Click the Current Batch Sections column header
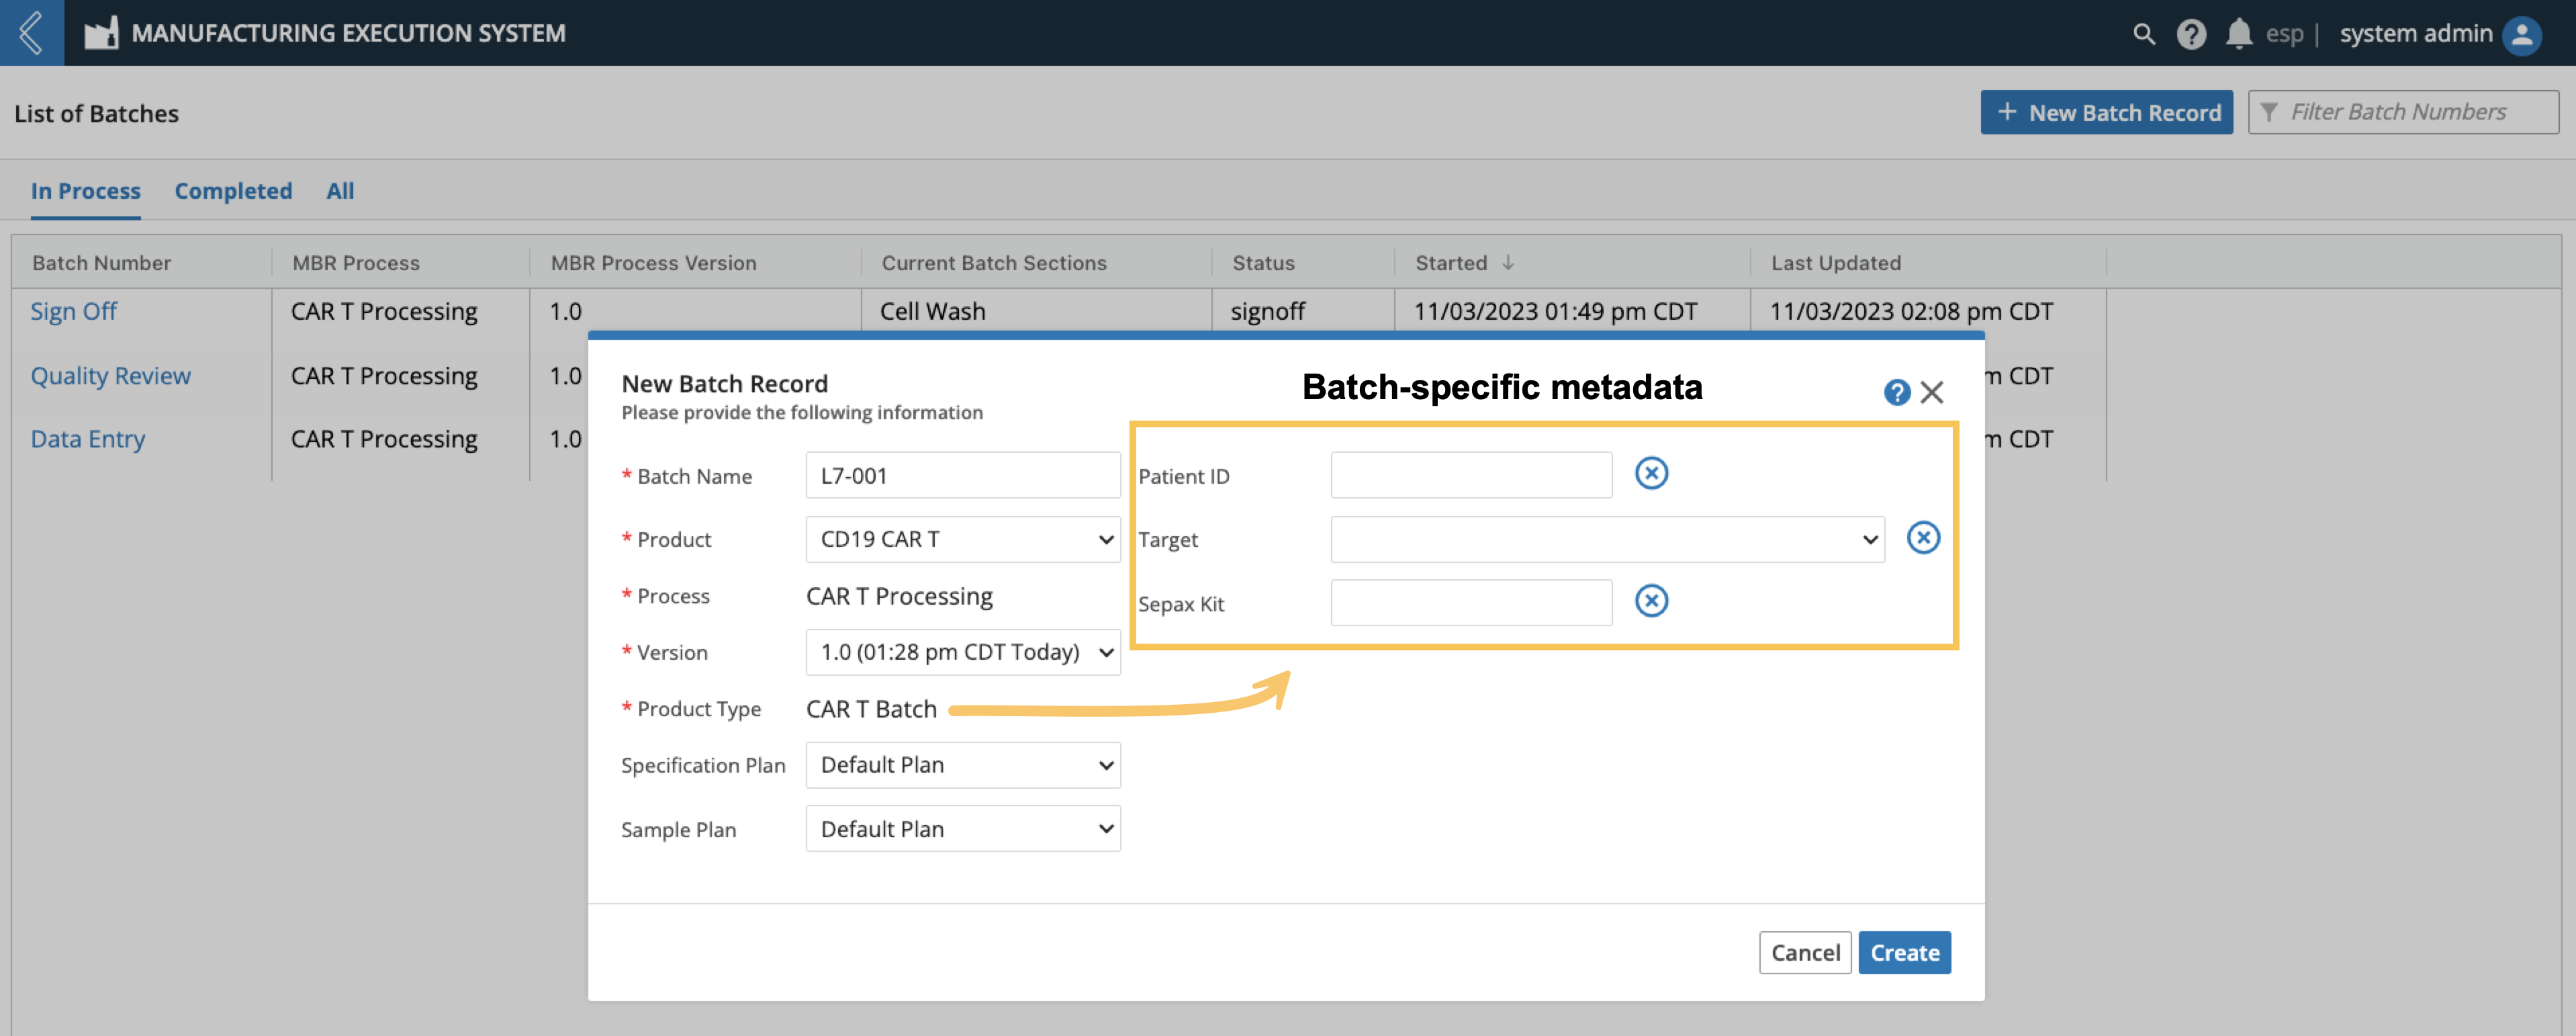The width and height of the screenshot is (2576, 1036). tap(993, 263)
